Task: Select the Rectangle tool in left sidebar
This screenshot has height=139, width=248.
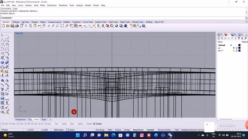Action: point(7,49)
